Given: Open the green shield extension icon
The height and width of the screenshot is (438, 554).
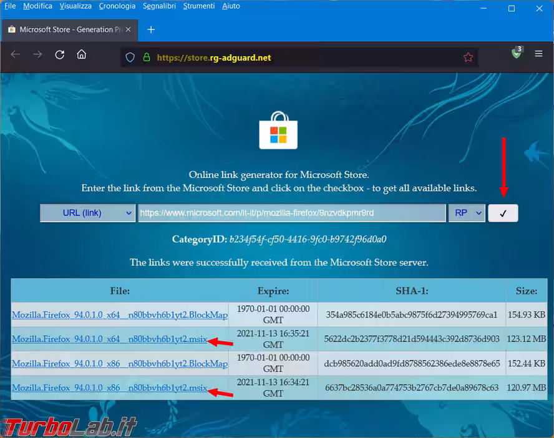Looking at the screenshot, I should pyautogui.click(x=516, y=54).
